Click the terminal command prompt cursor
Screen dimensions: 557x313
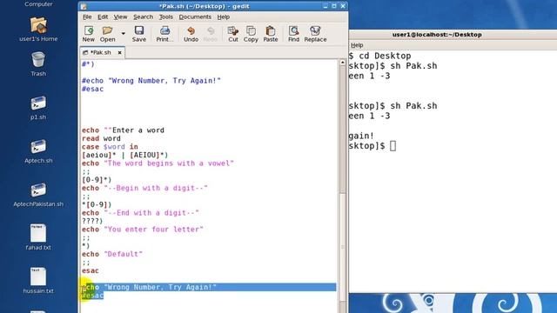coord(393,146)
